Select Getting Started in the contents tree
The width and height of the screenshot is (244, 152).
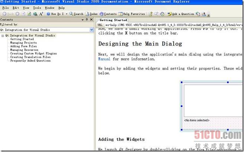(x=22, y=39)
